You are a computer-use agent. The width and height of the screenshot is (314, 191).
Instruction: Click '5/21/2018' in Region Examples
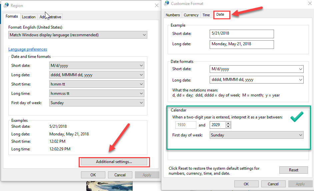pyautogui.click(x=58, y=126)
